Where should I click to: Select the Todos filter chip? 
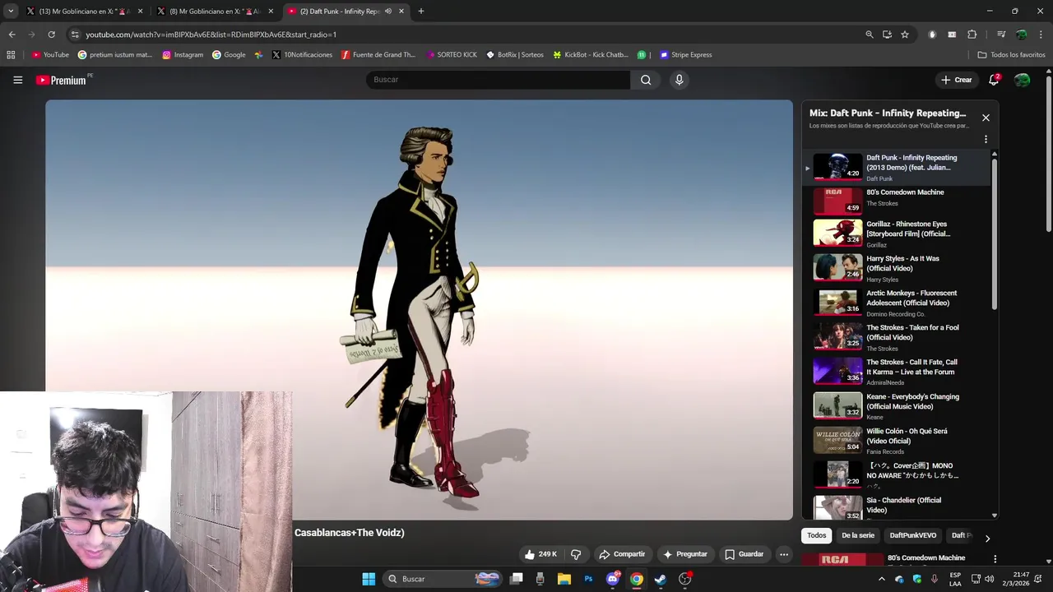tap(817, 535)
